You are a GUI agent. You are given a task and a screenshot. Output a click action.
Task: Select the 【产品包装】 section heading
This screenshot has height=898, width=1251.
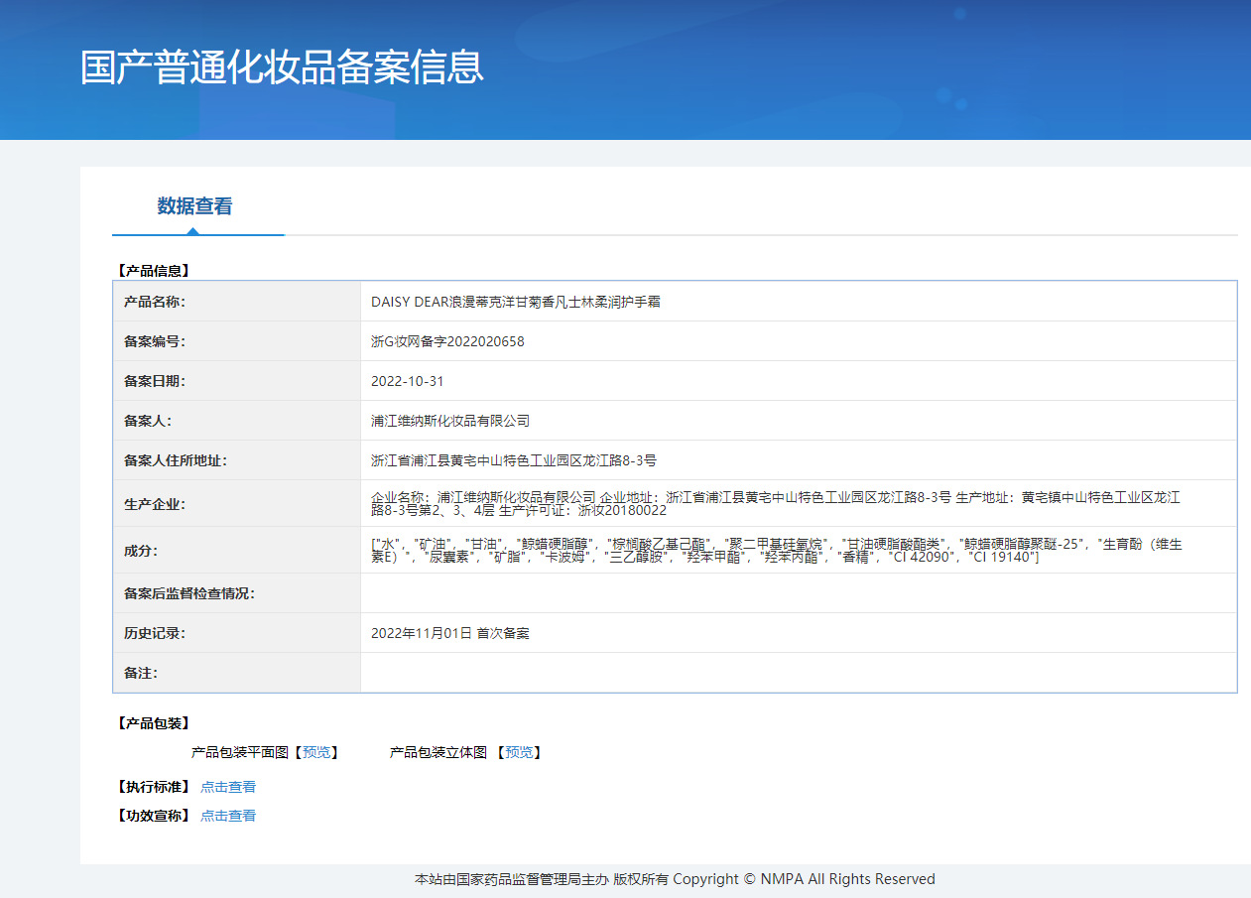(x=152, y=723)
